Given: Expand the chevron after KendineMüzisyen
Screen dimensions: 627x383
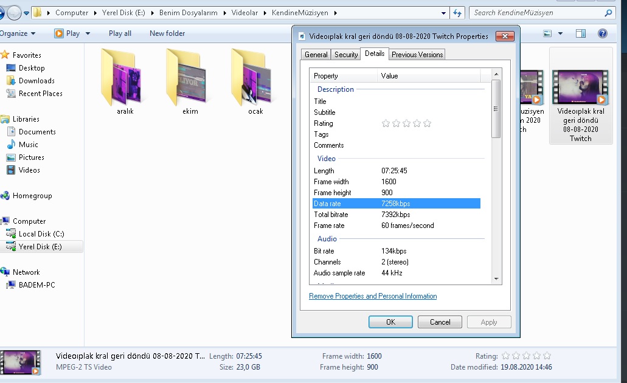Looking at the screenshot, I should [x=335, y=13].
